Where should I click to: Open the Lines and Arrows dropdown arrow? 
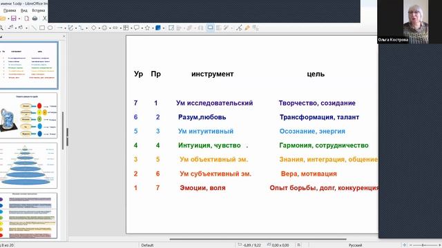pos(65,28)
